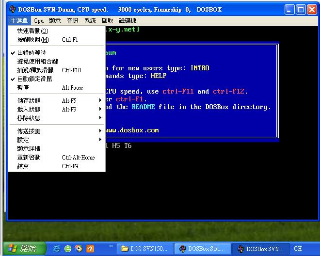Launch the media player quick launch icon
The height and width of the screenshot is (256, 320).
79,248
